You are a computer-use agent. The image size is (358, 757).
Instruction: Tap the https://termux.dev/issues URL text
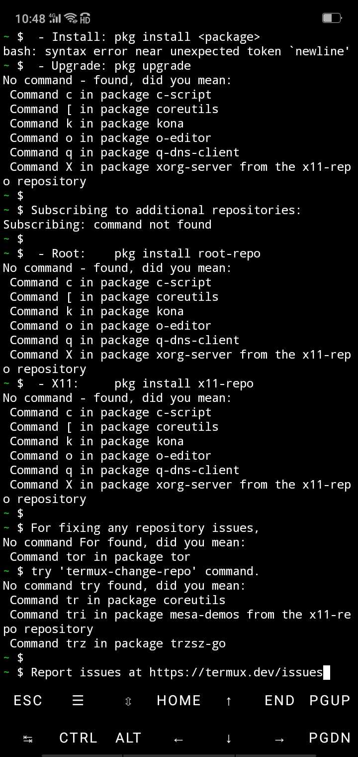[x=236, y=672]
